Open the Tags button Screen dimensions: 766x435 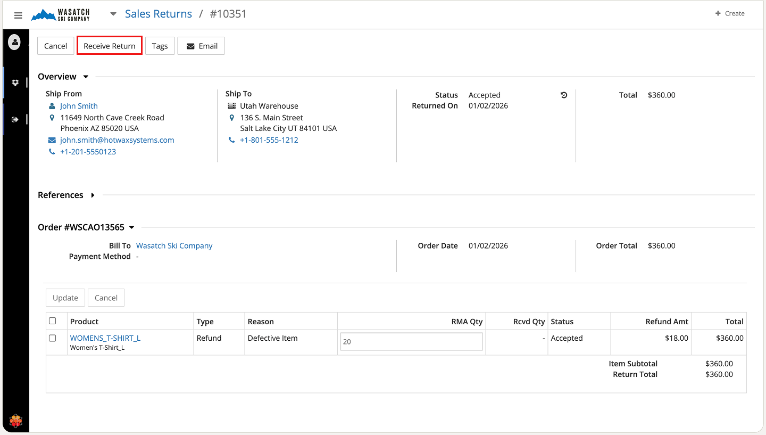click(160, 46)
